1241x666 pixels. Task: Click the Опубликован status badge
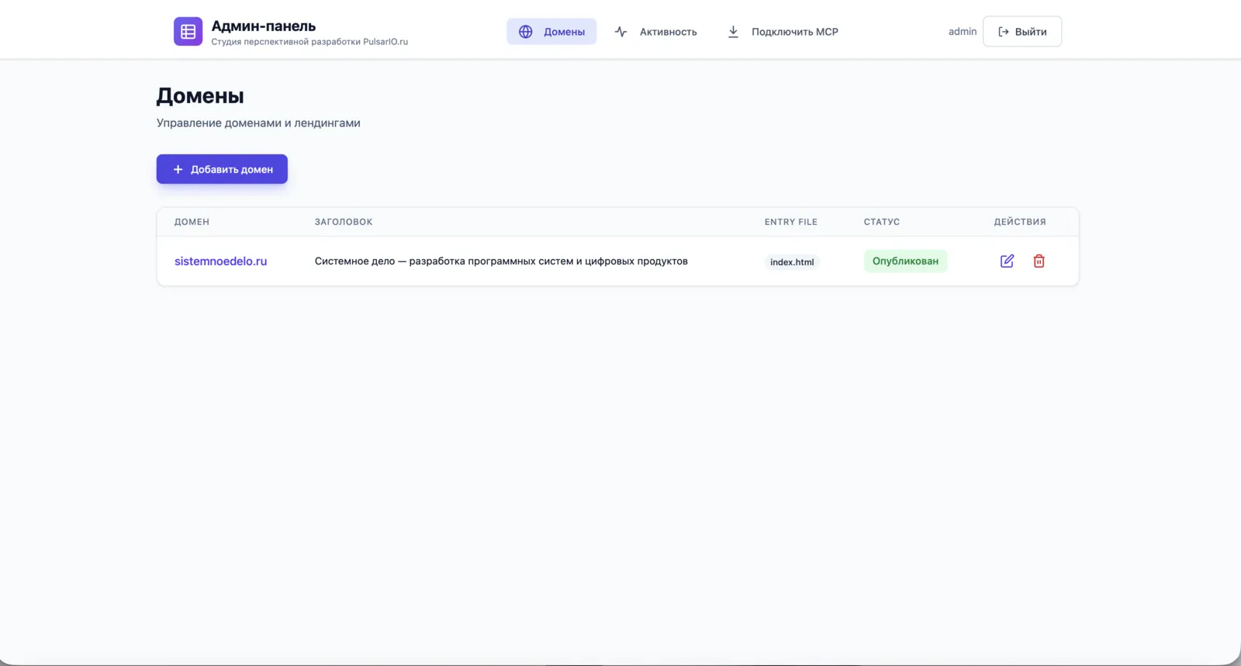905,261
